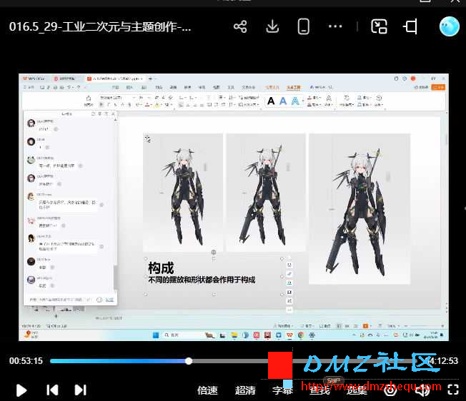Select the large right character image
The width and height of the screenshot is (466, 401).
coord(360,209)
